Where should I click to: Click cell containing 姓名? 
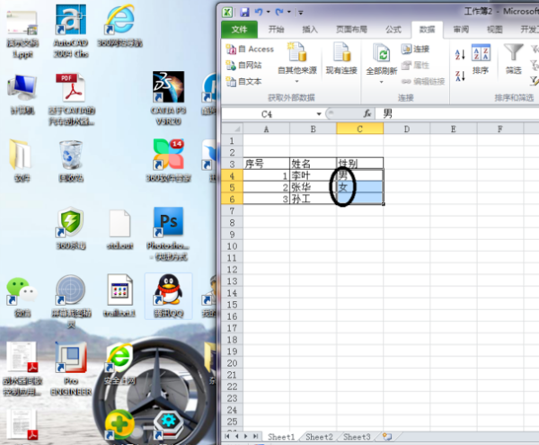[x=313, y=164]
